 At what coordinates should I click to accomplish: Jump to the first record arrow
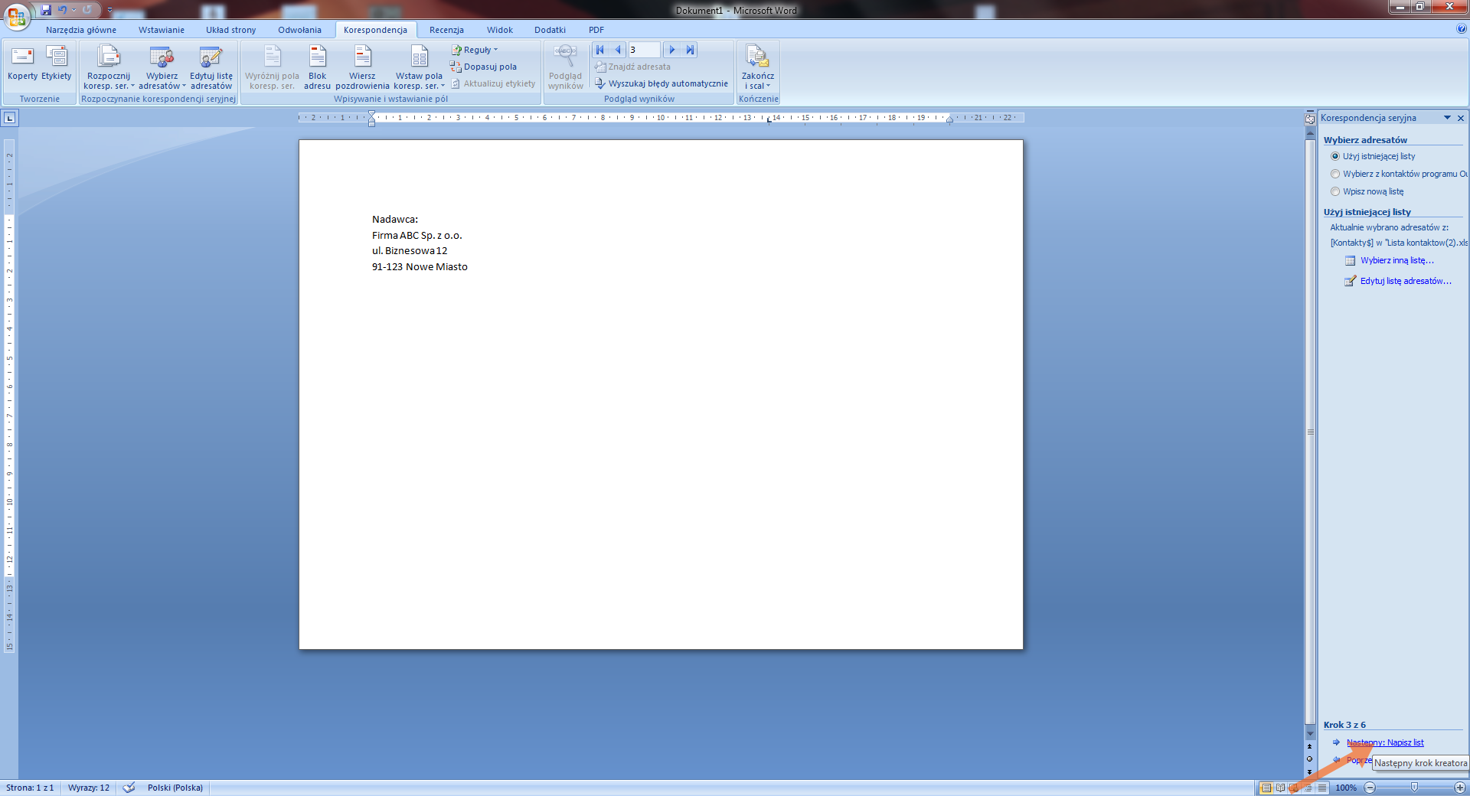600,50
